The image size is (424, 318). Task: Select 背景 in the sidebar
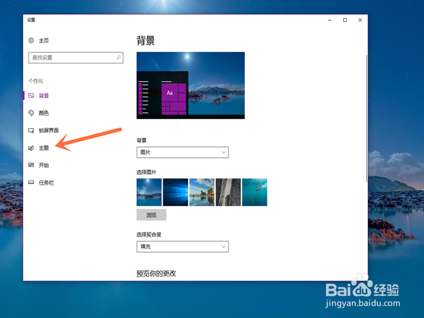tap(43, 96)
